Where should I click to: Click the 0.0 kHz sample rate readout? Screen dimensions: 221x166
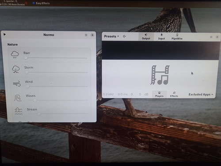click(108, 94)
